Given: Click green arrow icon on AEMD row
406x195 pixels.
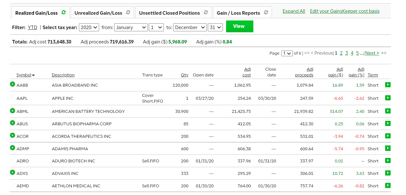Looking at the screenshot, I should point(388,185).
